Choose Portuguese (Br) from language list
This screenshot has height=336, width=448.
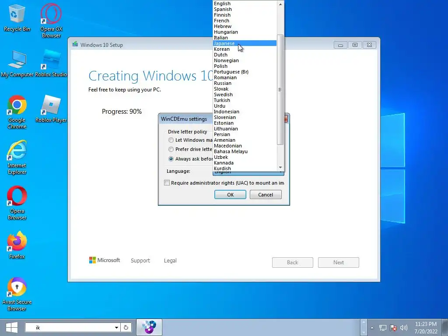click(x=245, y=72)
